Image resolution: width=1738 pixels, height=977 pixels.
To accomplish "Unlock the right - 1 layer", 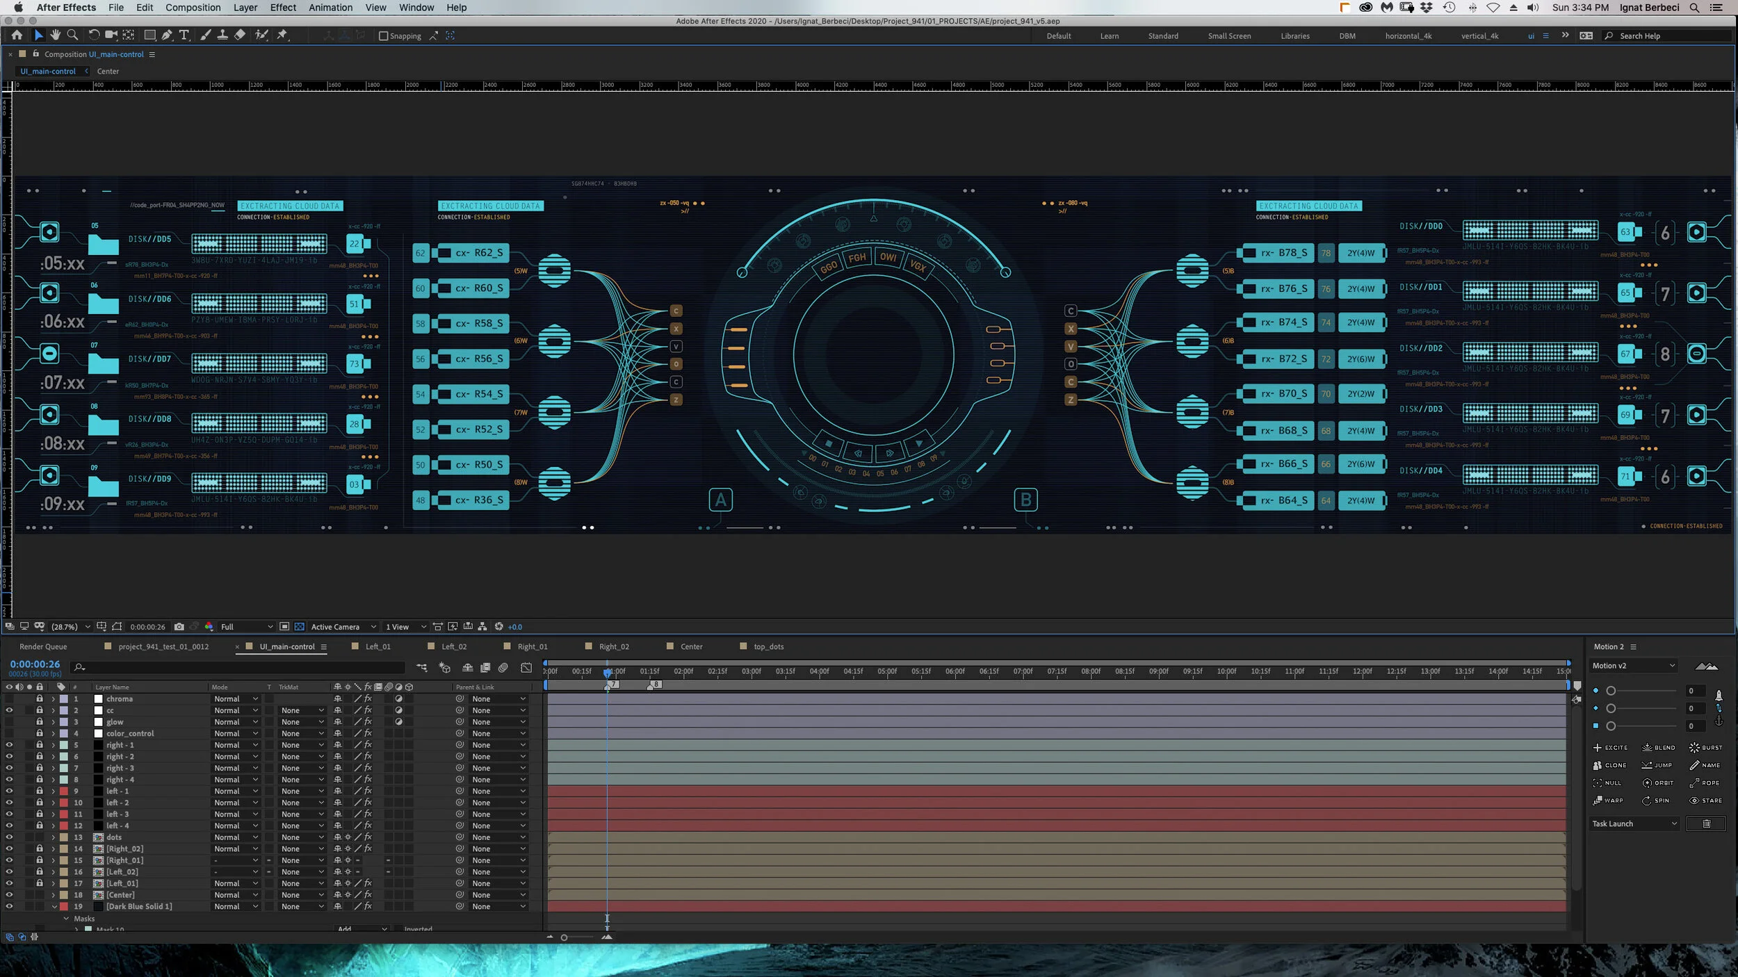I will click(40, 745).
